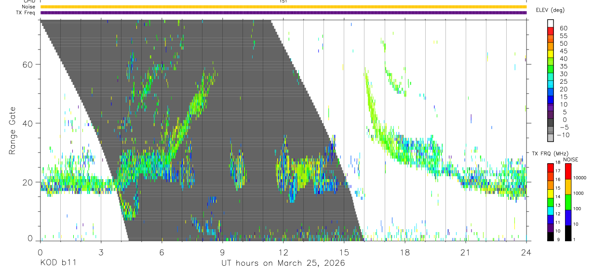Click the '45' label on the ELEV colorbar
The width and height of the screenshot is (592, 273).
[x=564, y=51]
